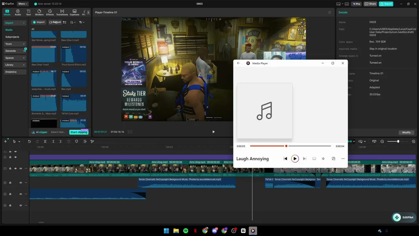
Task: Lock the Tense Cinematic audio track
Action: click(10, 183)
